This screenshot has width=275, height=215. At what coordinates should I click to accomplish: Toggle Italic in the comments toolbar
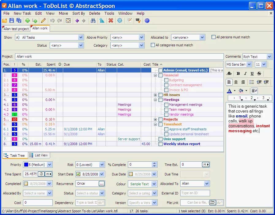coord(245,74)
